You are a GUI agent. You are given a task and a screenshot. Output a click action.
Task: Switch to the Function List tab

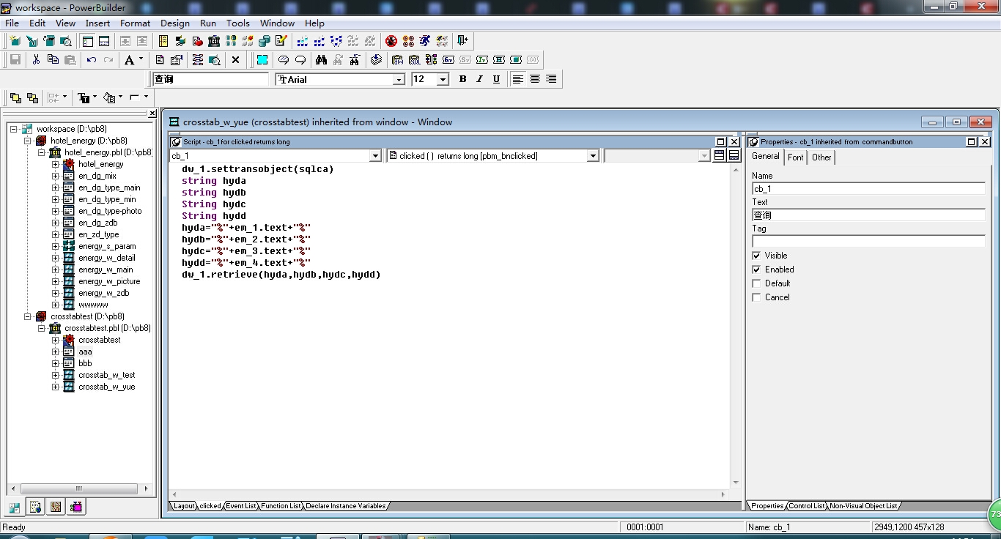(x=281, y=506)
